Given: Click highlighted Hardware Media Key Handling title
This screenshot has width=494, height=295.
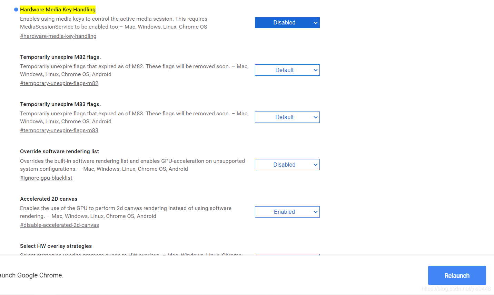Looking at the screenshot, I should (58, 10).
